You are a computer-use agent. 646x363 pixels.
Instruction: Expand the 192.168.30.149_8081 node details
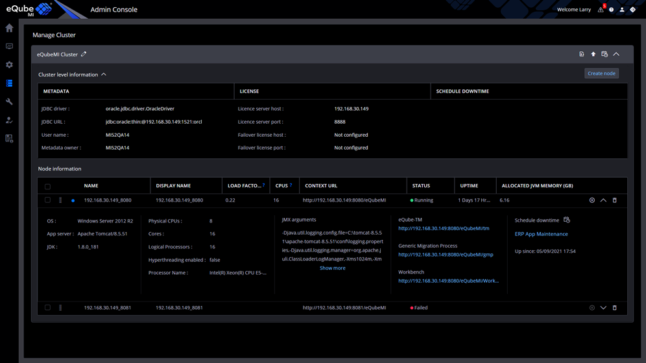click(603, 307)
